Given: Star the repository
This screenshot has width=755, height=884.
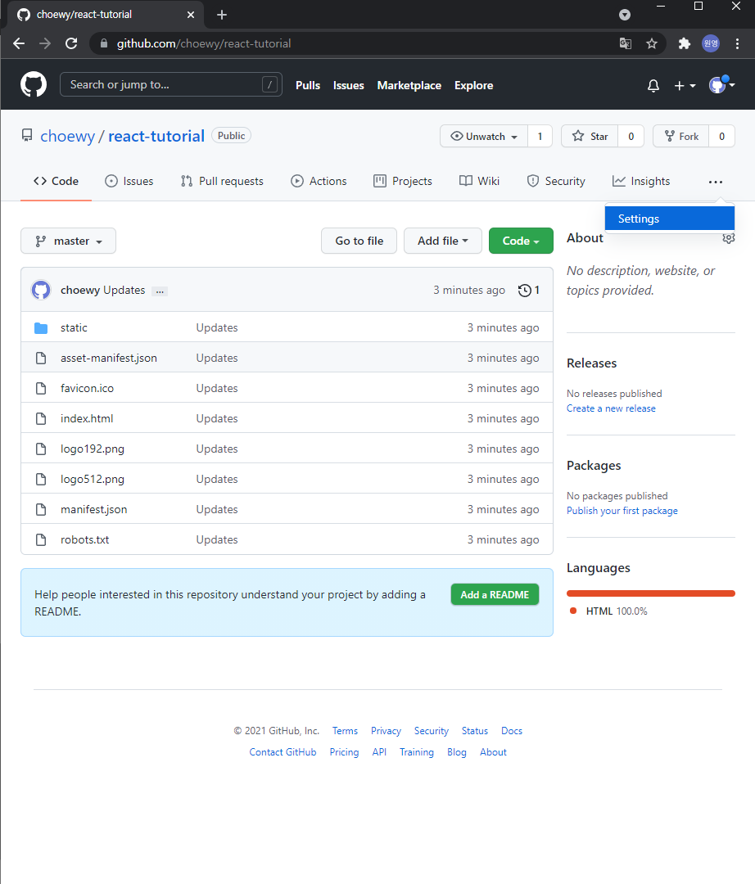Looking at the screenshot, I should pos(590,137).
